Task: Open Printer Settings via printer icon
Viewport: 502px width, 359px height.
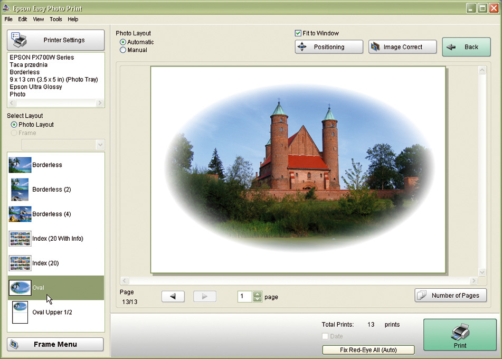Action: point(19,40)
